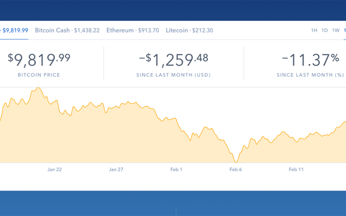Open the Ethereum price tab
This screenshot has height=216, width=346.
click(x=132, y=30)
